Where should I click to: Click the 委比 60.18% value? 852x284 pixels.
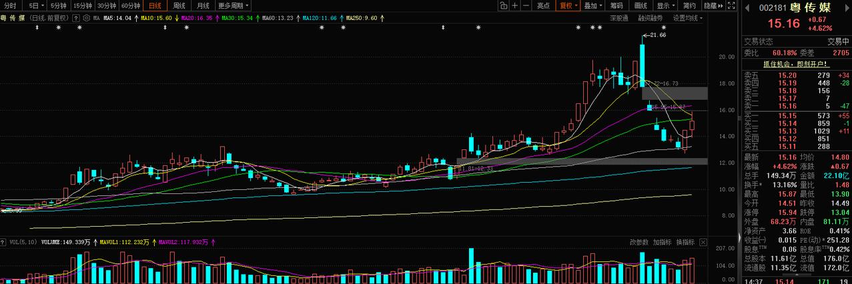785,53
